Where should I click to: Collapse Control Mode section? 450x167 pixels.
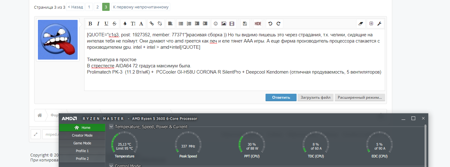point(111,166)
